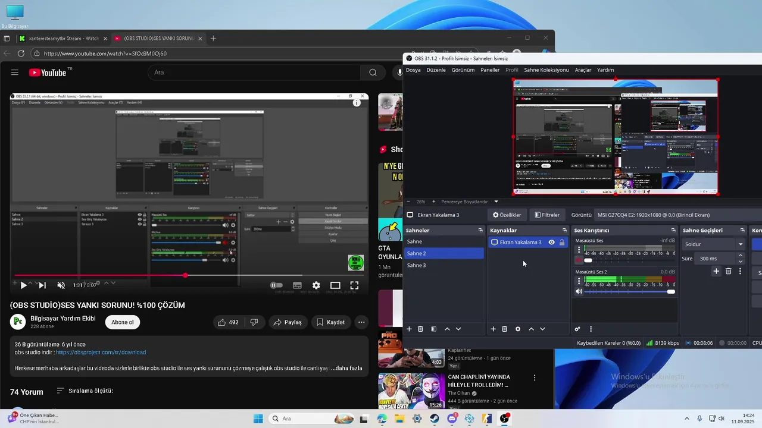Toggle YouTube autoplay switch

click(x=276, y=285)
